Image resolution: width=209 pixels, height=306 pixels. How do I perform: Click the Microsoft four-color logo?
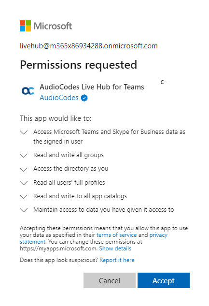tap(25, 26)
